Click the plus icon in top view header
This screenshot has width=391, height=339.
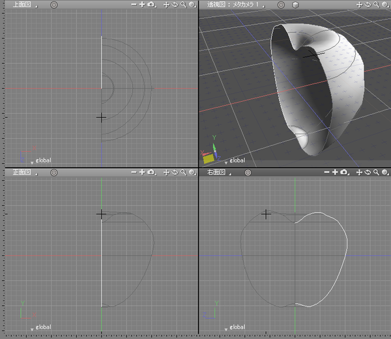coord(142,5)
